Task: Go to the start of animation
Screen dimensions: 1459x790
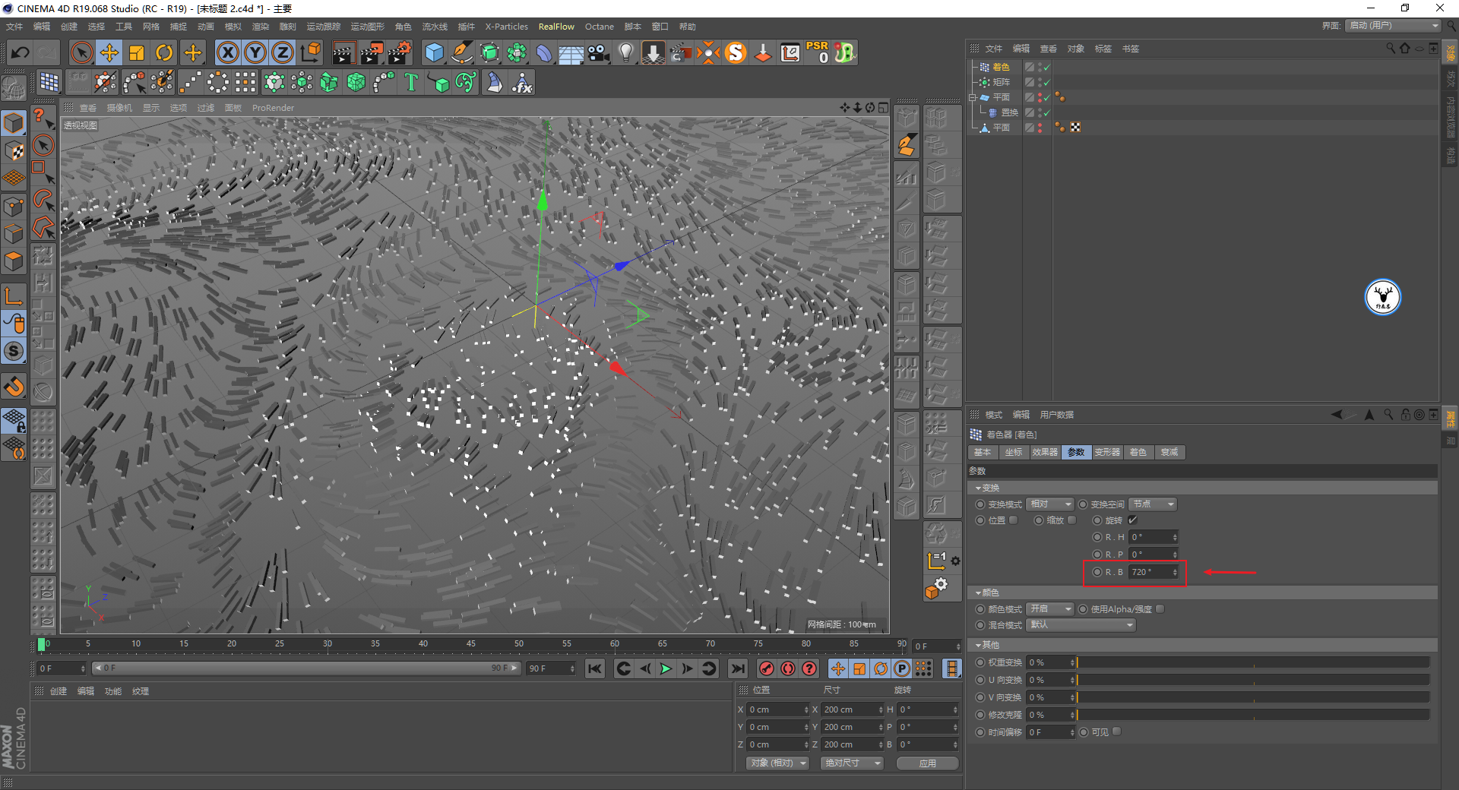Action: (x=595, y=668)
